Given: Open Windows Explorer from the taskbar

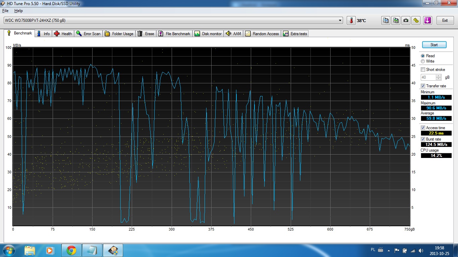Looking at the screenshot, I should click(x=30, y=250).
